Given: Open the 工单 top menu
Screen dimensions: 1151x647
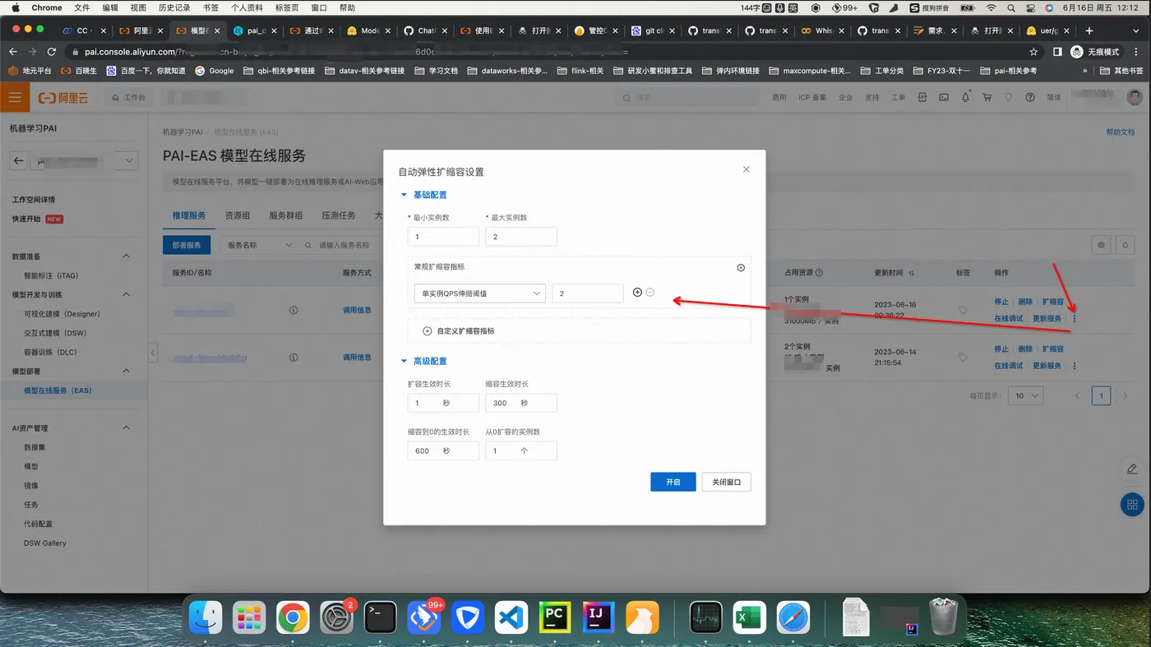Looking at the screenshot, I should 898,98.
